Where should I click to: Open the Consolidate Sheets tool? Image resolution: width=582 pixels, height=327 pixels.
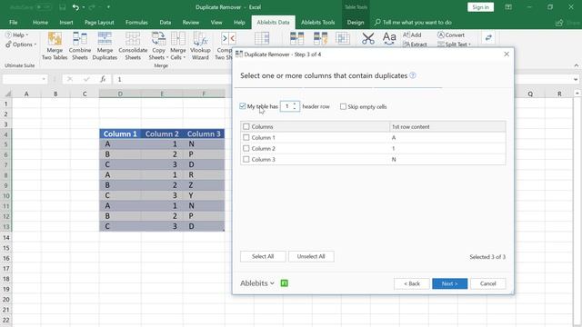pyautogui.click(x=133, y=46)
